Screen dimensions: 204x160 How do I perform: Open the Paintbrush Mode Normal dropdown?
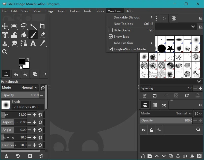20,88
